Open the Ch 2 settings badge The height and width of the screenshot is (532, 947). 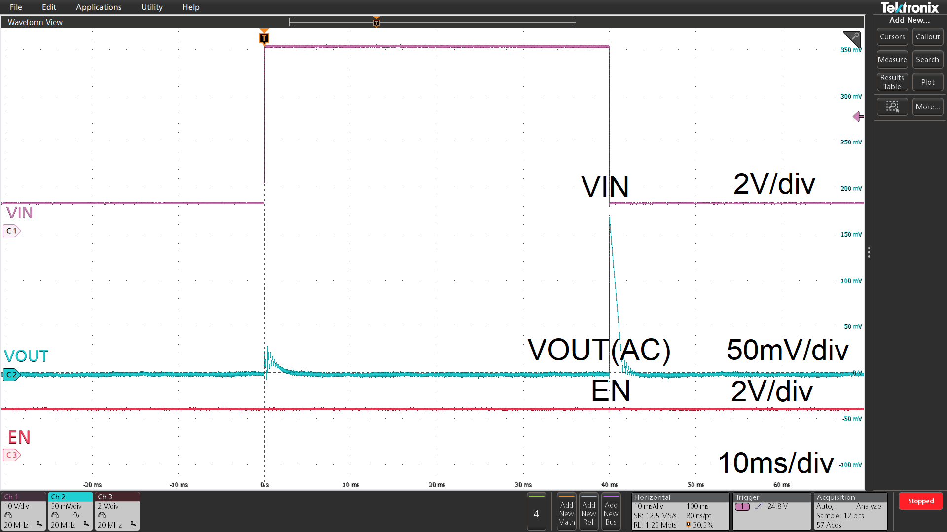70,511
